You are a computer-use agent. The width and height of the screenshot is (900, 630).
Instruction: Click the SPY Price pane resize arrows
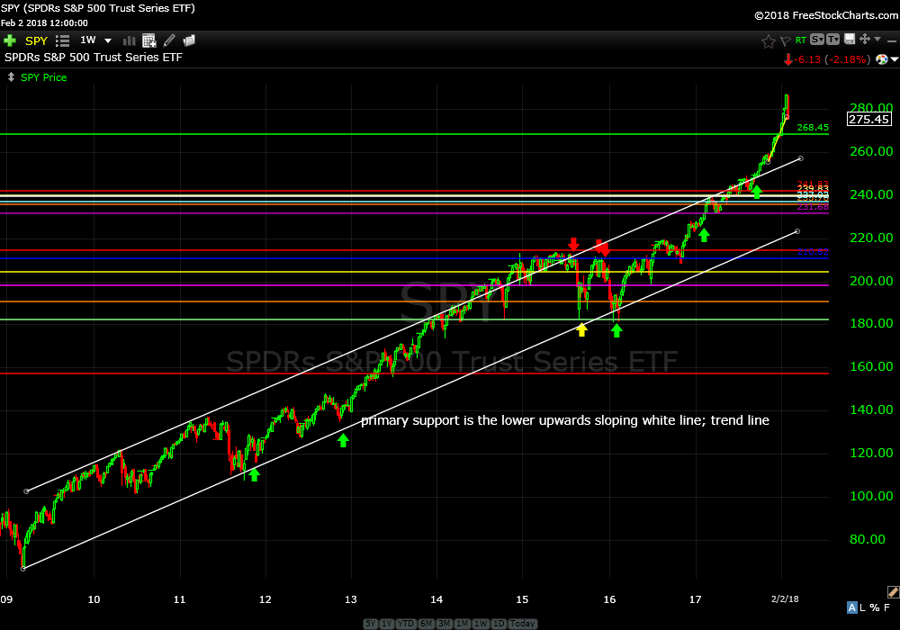pyautogui.click(x=11, y=77)
